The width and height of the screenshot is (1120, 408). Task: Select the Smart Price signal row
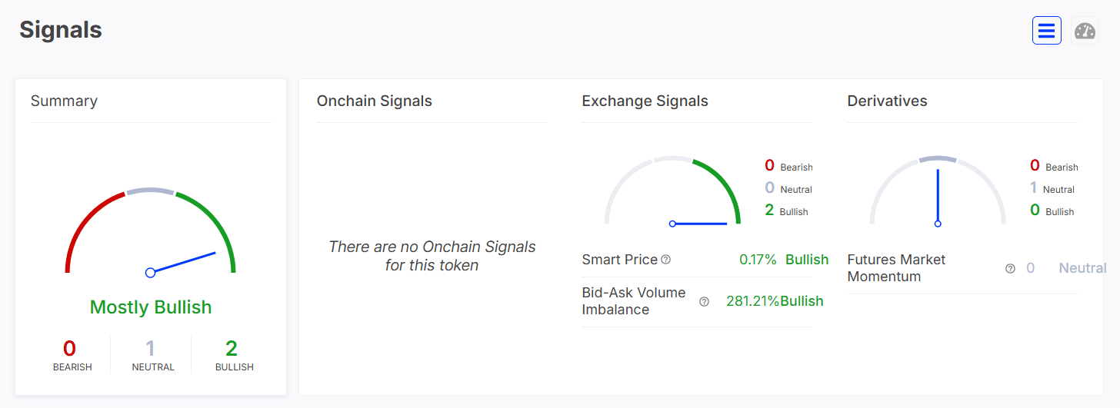[697, 260]
